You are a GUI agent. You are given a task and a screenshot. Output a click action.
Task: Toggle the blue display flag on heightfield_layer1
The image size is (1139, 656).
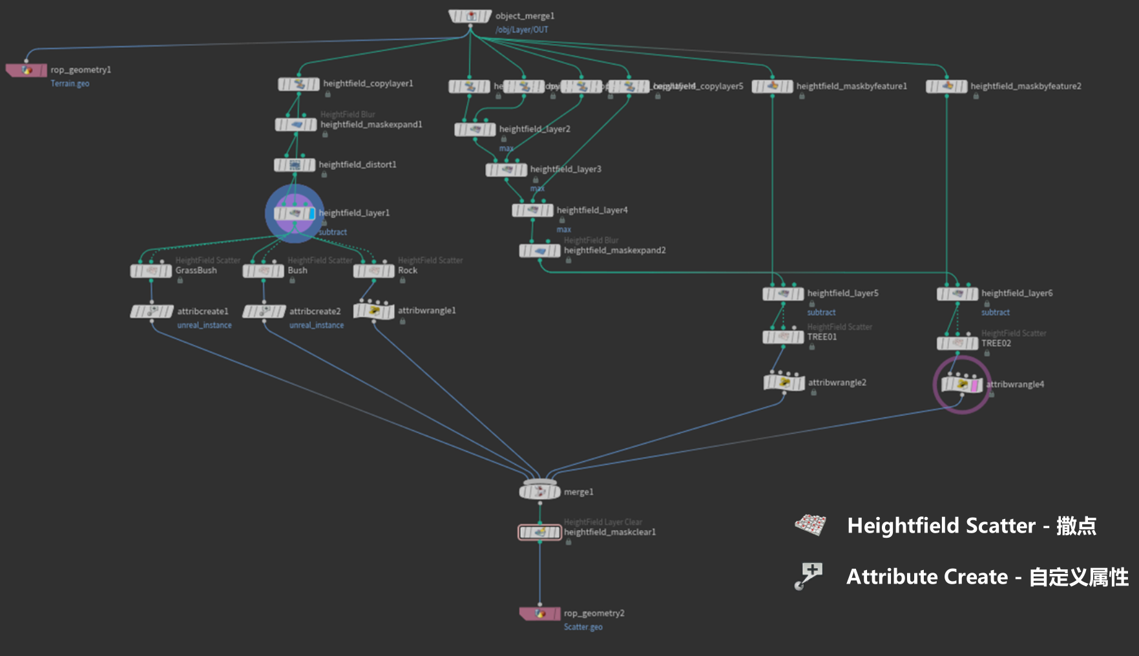[312, 213]
